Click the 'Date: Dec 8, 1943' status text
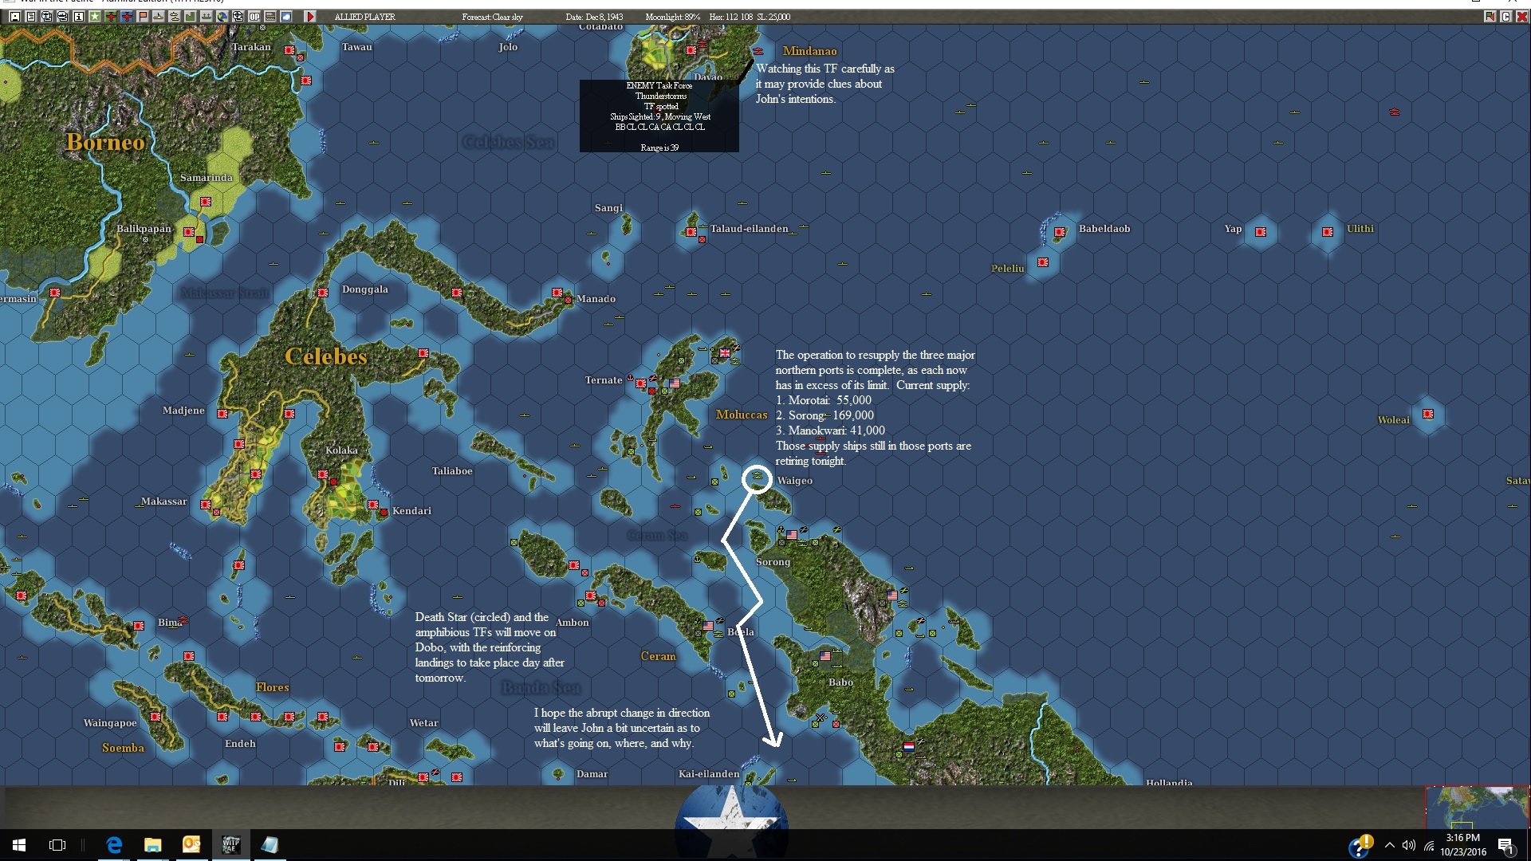 (x=594, y=17)
